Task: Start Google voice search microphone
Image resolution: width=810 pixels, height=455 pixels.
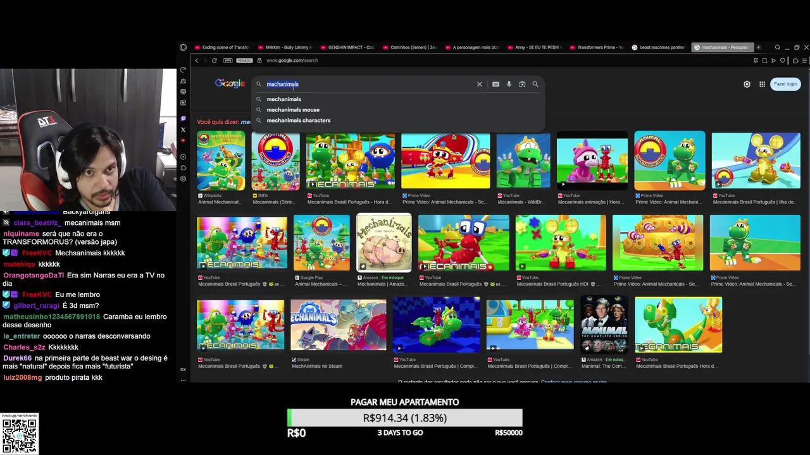Action: [x=509, y=84]
